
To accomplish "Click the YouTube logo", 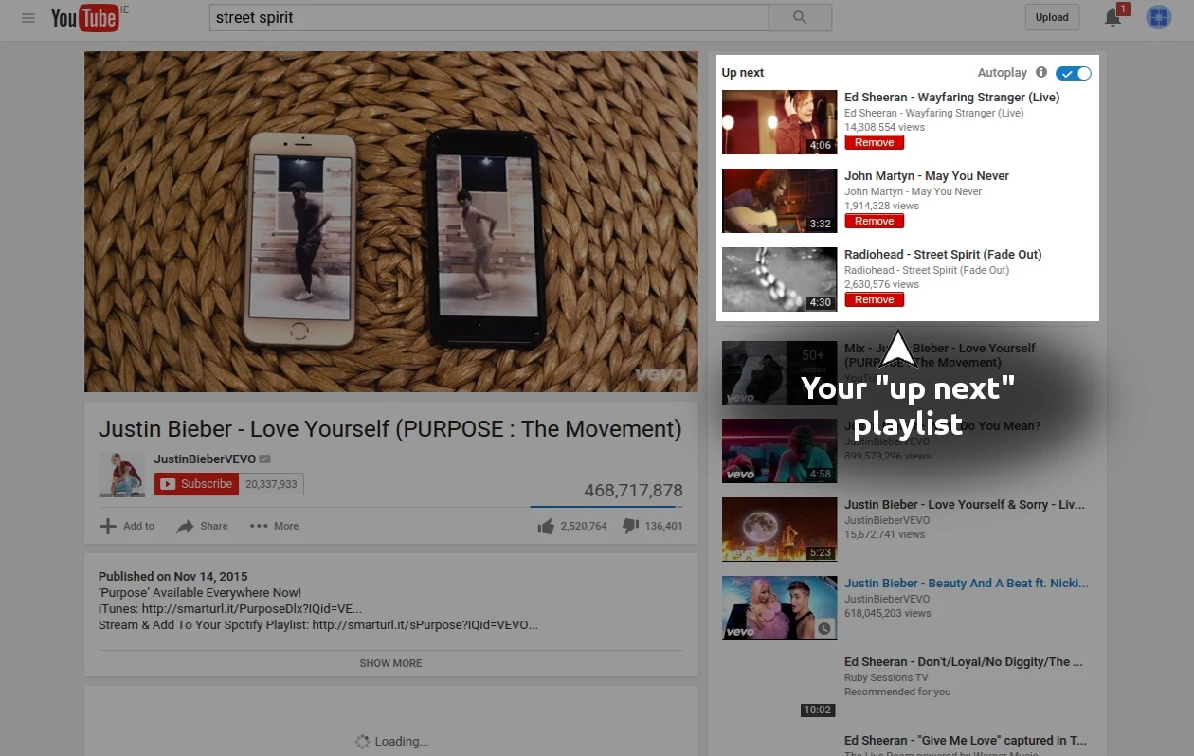I will [83, 17].
